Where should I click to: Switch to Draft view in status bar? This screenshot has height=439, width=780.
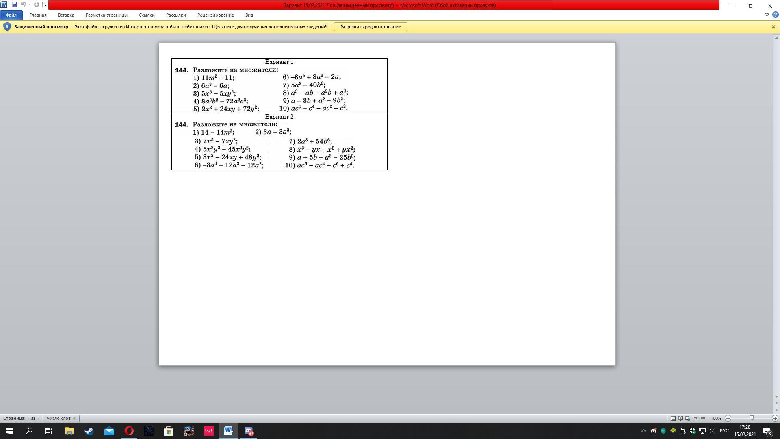coord(702,418)
